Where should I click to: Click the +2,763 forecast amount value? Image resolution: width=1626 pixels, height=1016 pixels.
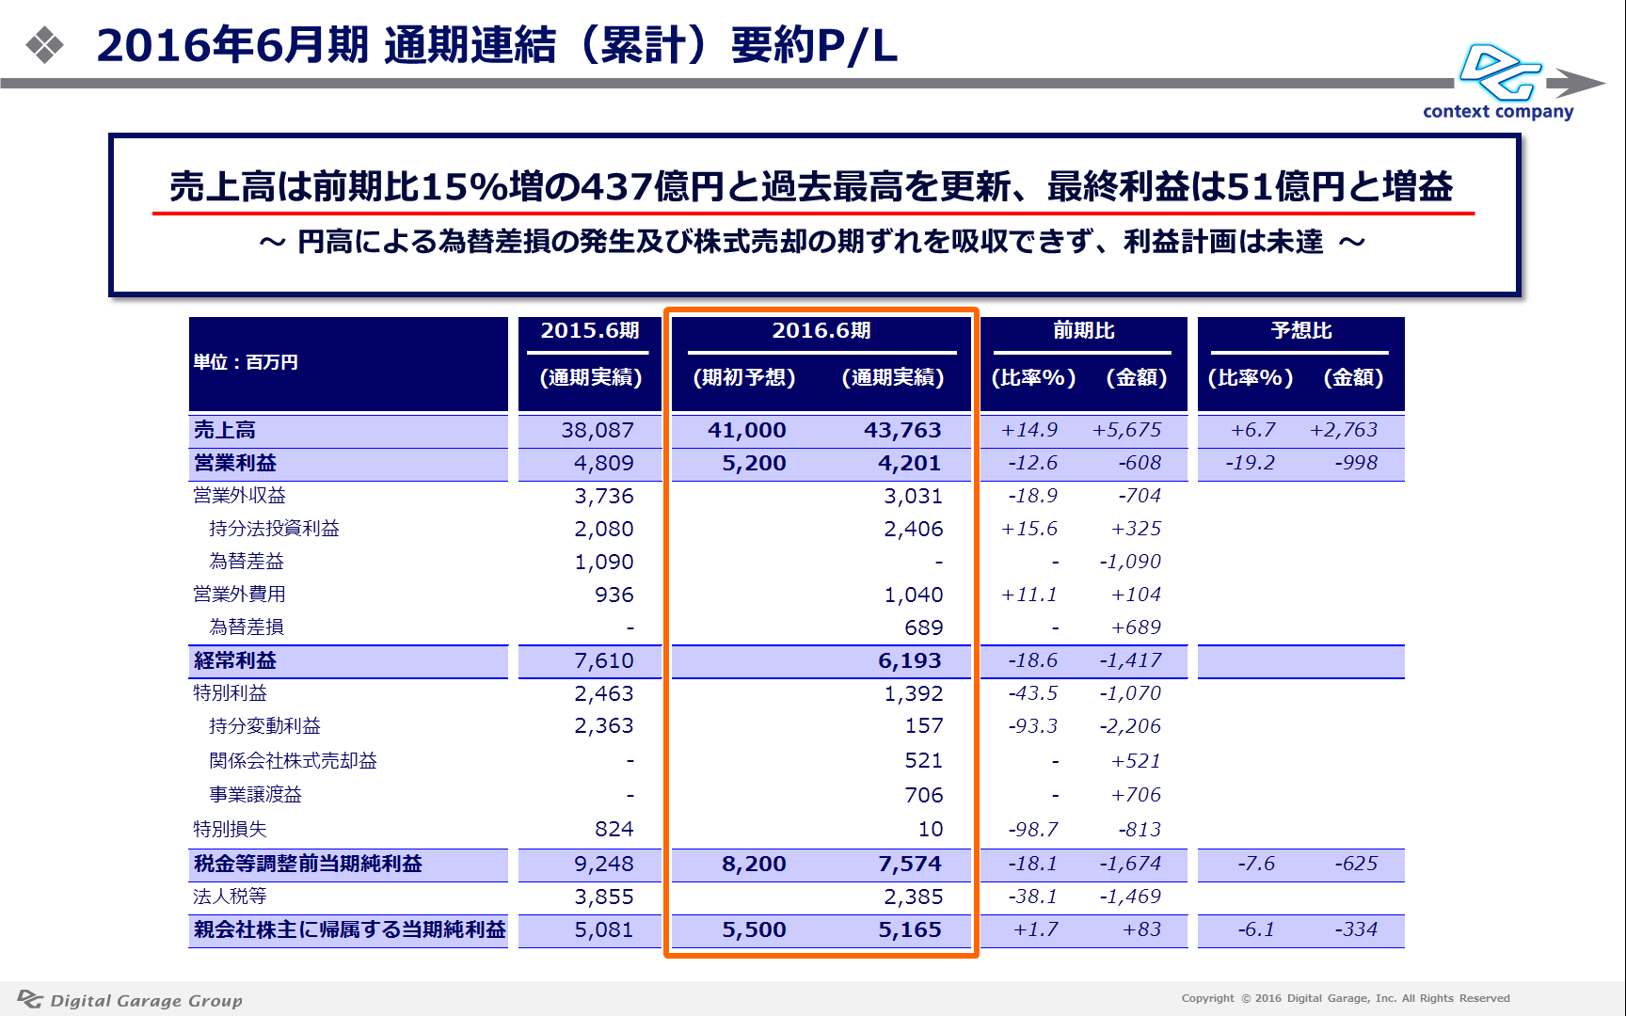pyautogui.click(x=1344, y=430)
